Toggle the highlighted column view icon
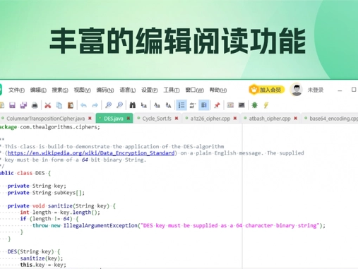Screen dimensions: 358x269 point(204,105)
